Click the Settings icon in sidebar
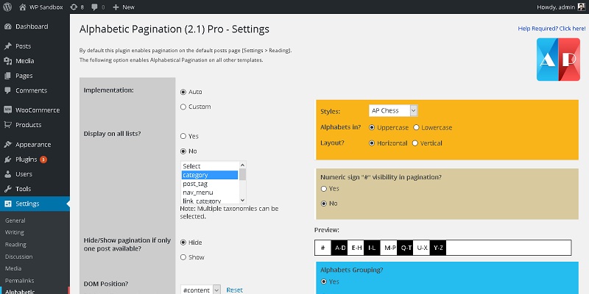This screenshot has width=589, height=294. coord(7,204)
